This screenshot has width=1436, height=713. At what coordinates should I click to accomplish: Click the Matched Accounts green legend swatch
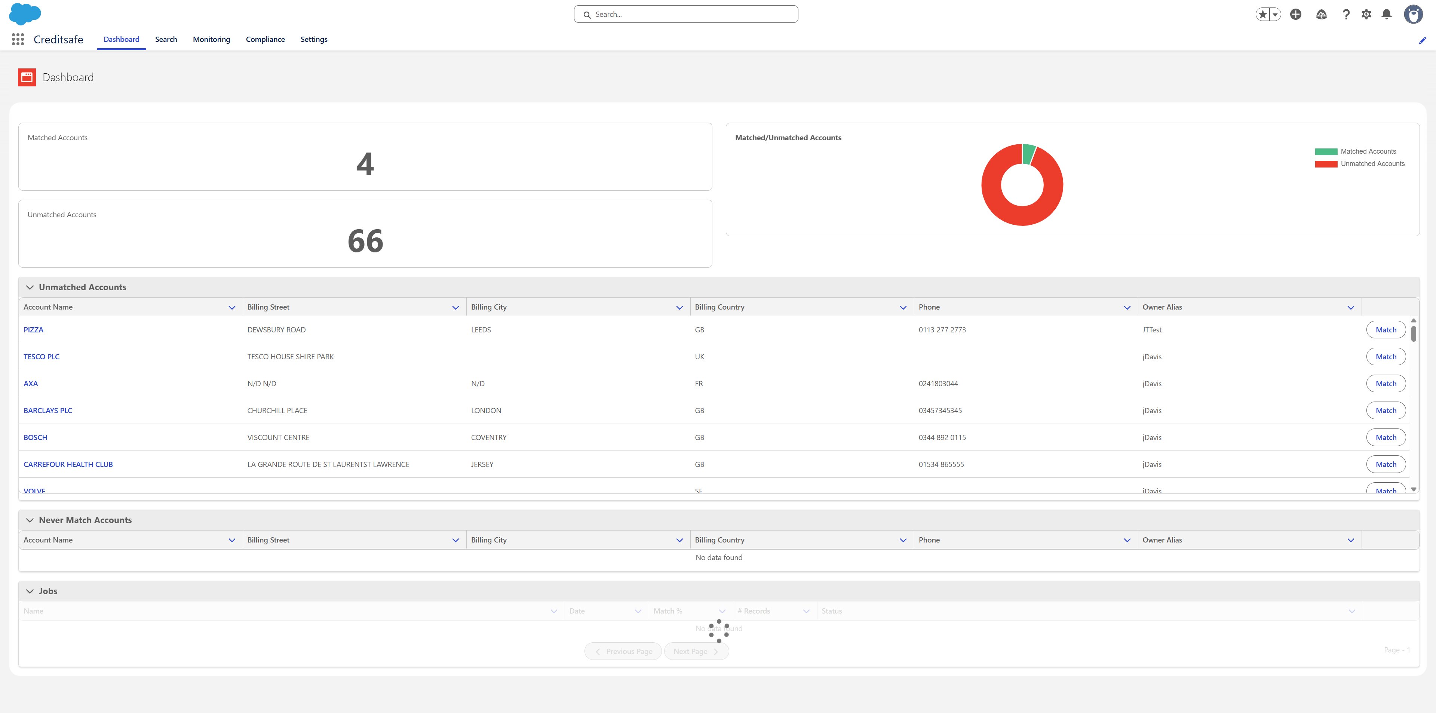click(x=1326, y=152)
